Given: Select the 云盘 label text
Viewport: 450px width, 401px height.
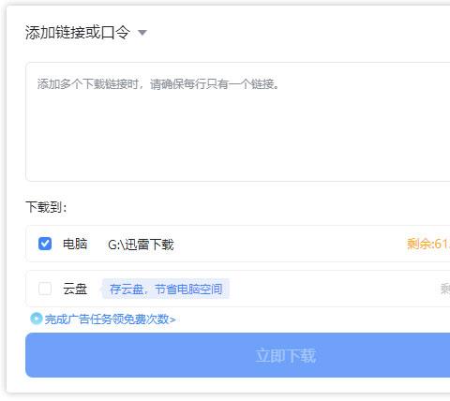Looking at the screenshot, I should pyautogui.click(x=75, y=289).
